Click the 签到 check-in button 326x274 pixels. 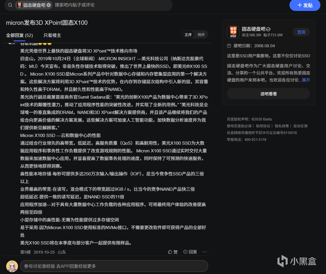click(301, 32)
